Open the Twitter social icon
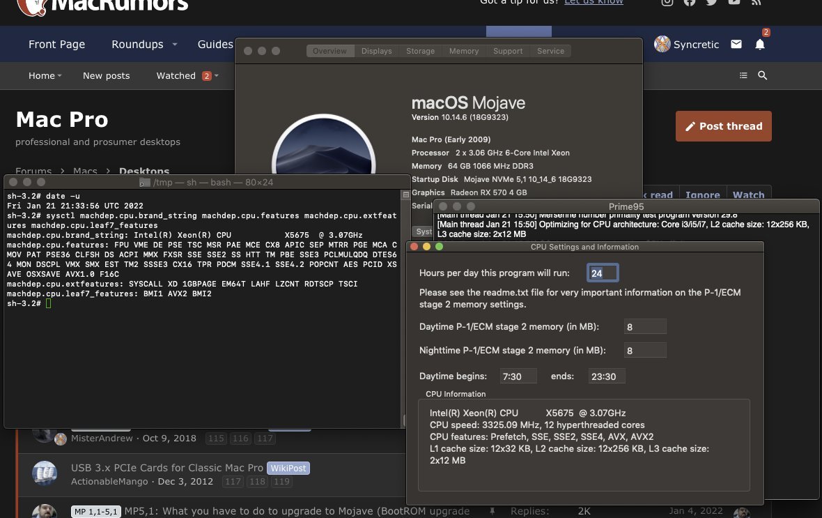822x518 pixels. coord(711,2)
